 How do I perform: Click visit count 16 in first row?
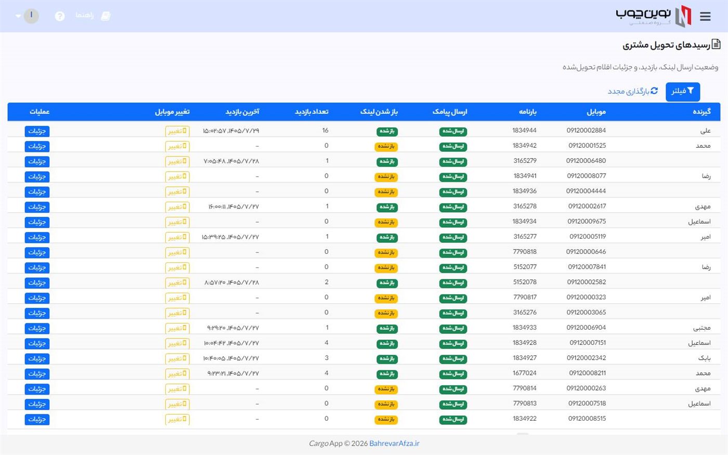tap(325, 131)
